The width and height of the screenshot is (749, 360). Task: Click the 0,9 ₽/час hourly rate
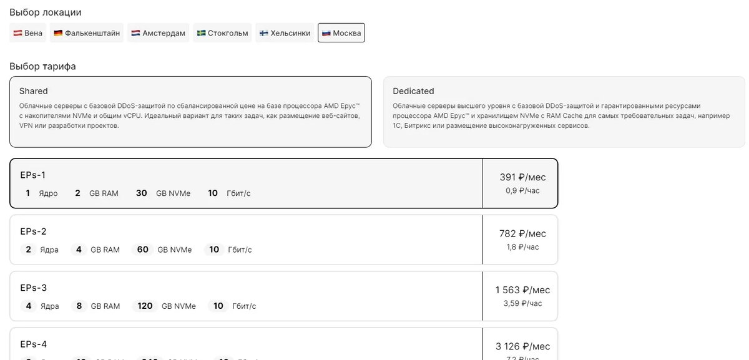(x=522, y=191)
